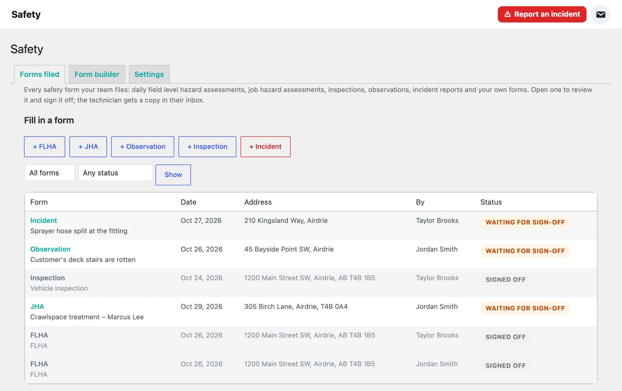Switch to the Forms filed tab
Viewport: 622px width, 391px height.
(x=40, y=74)
